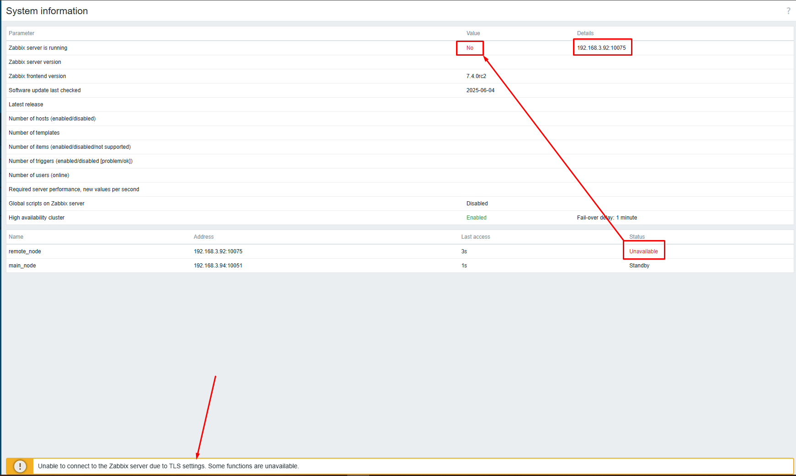Click 'Number of users (online)' label
The width and height of the screenshot is (796, 476).
39,175
